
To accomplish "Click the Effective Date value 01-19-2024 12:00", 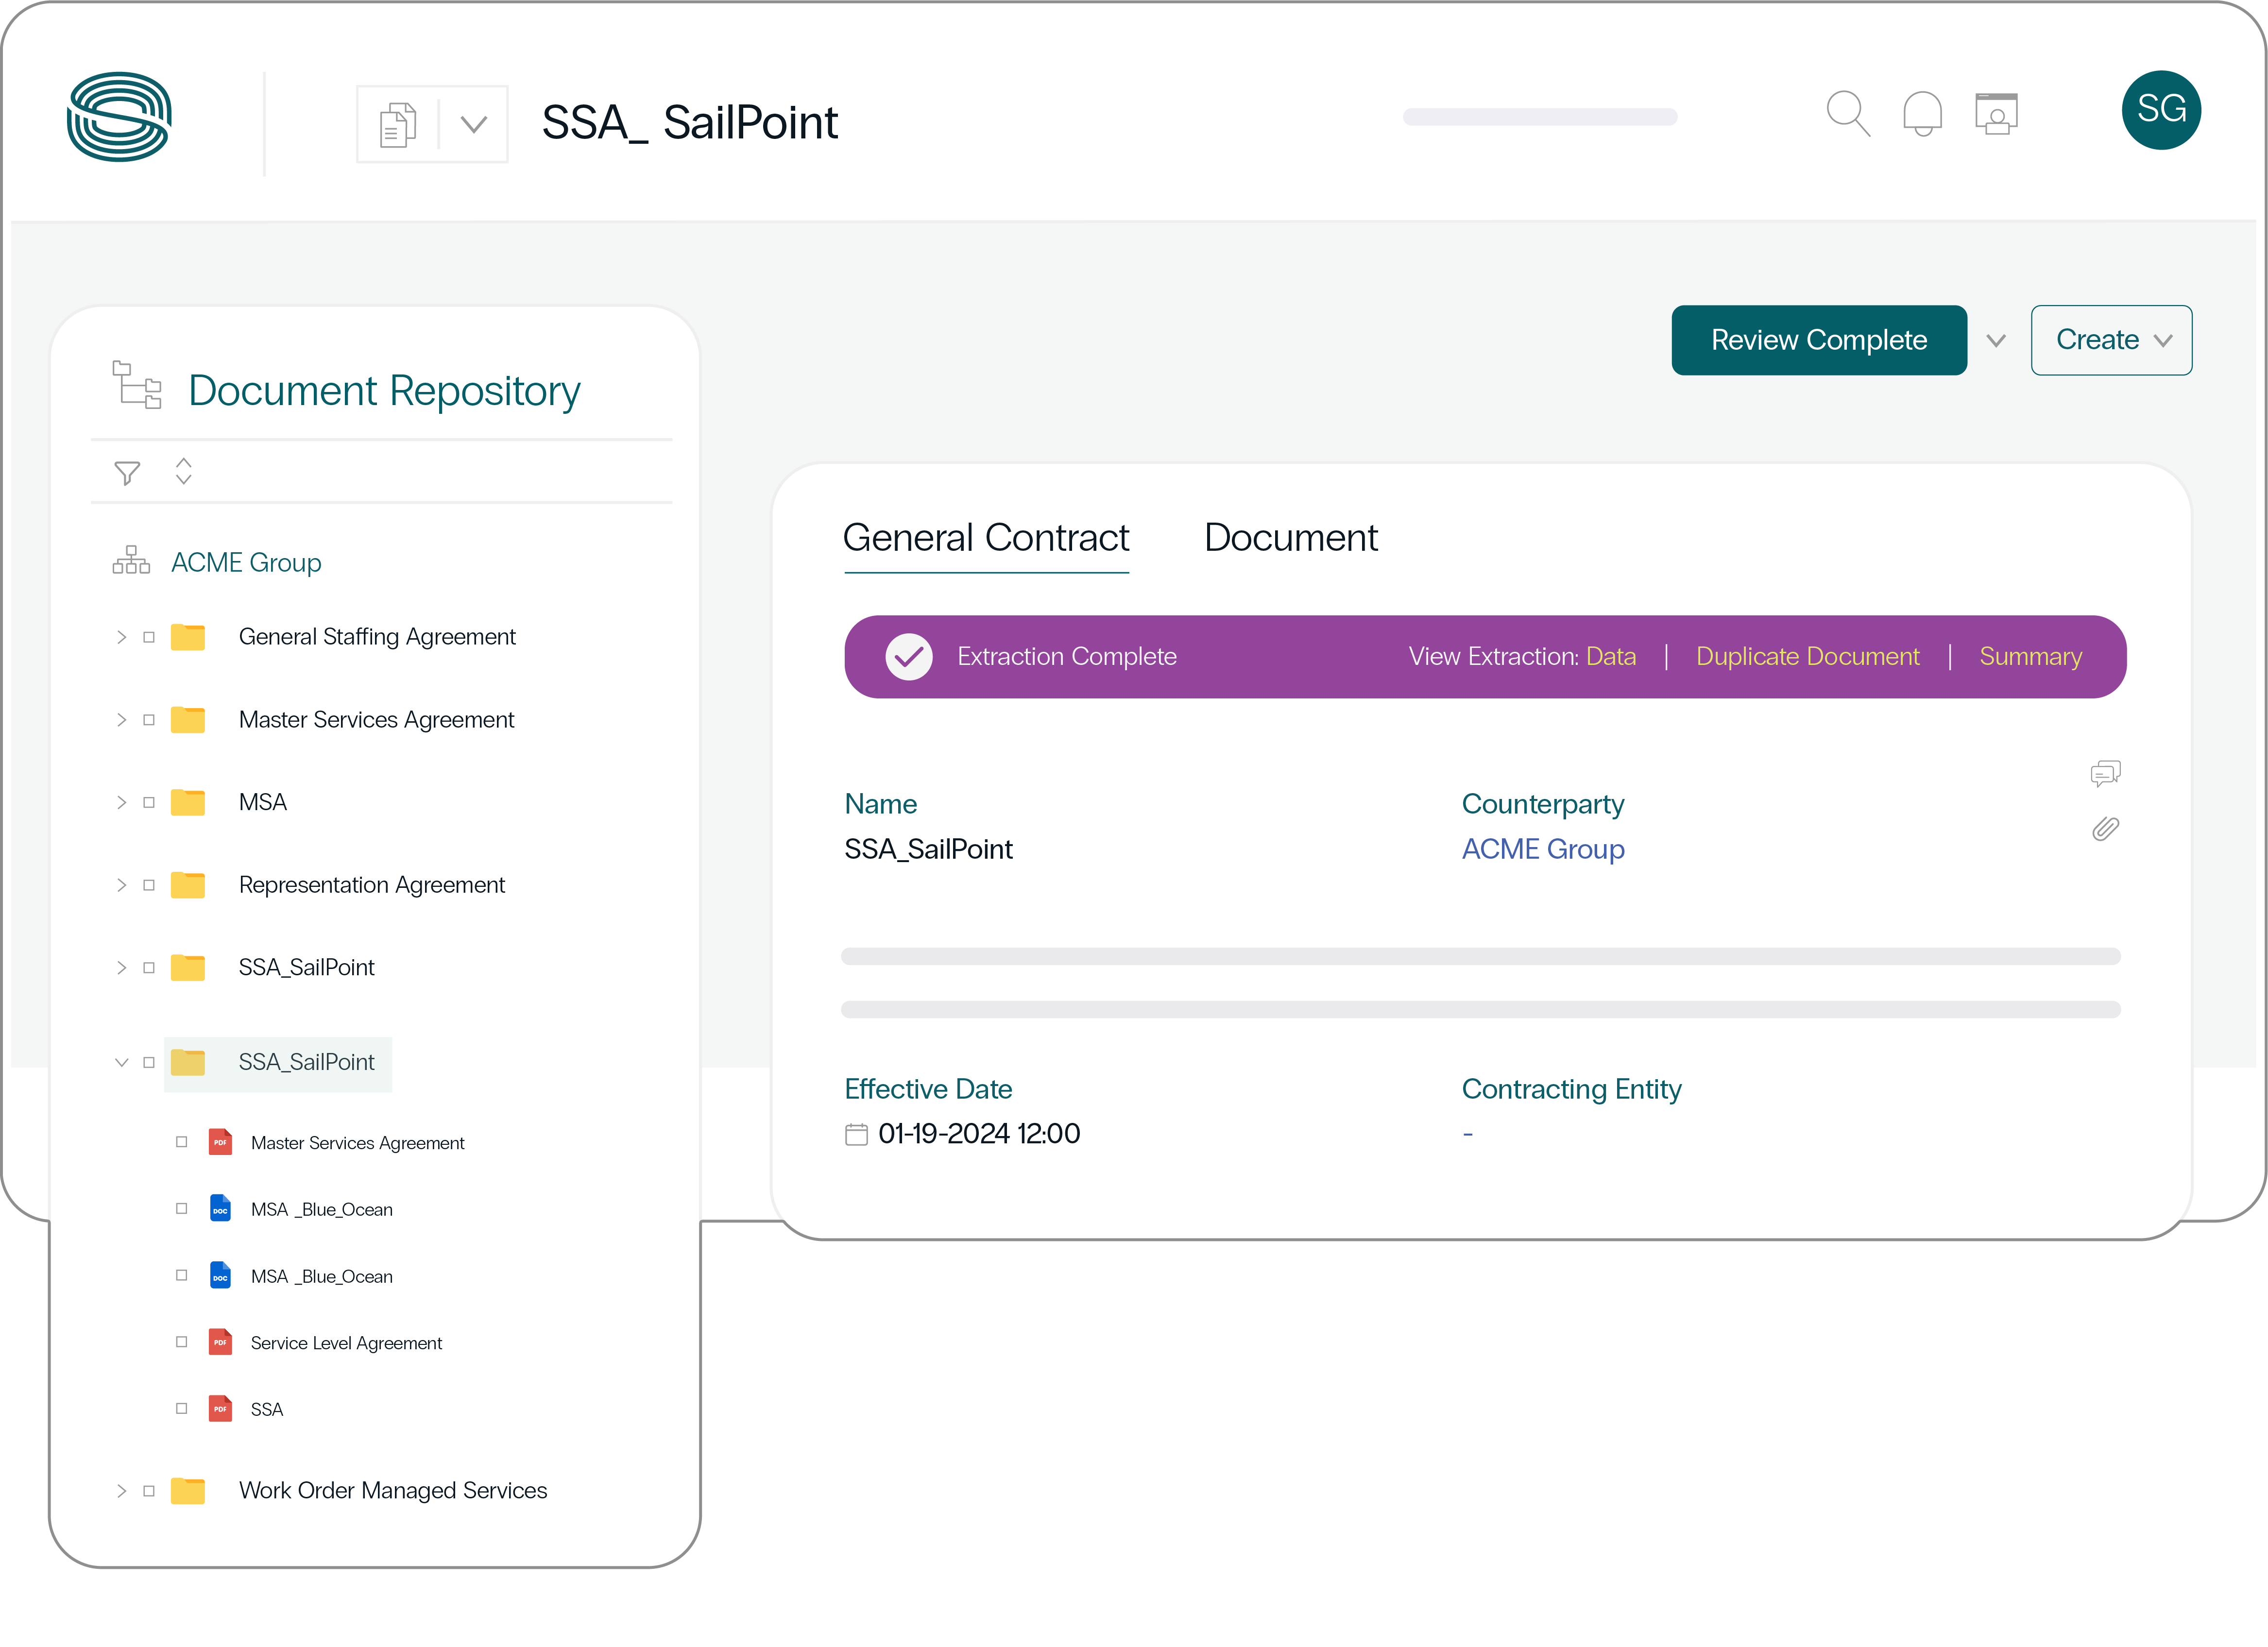I will pos(978,1134).
